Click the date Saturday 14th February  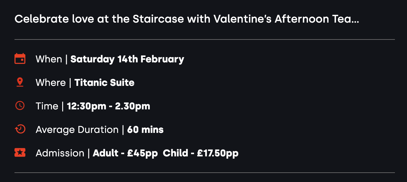pos(127,59)
